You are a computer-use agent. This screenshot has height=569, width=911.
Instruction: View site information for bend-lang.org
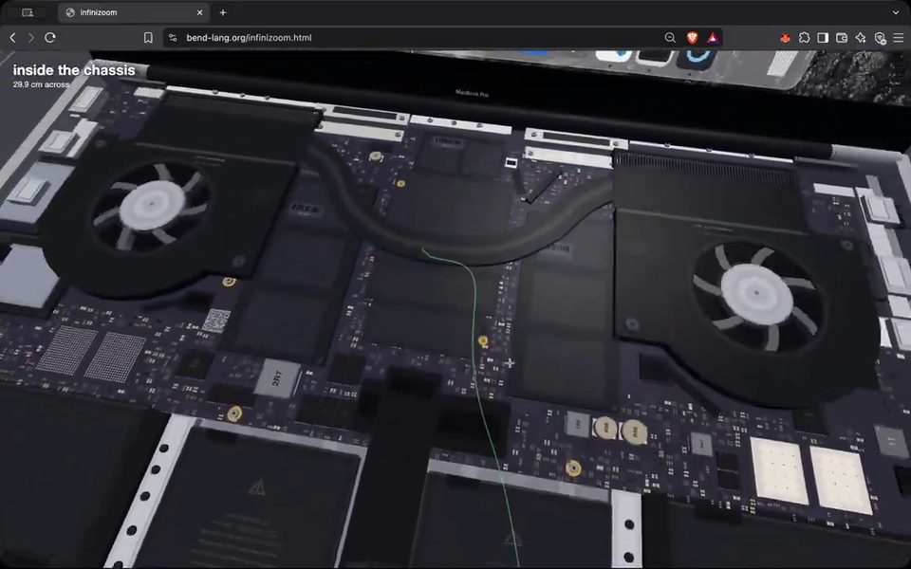173,38
